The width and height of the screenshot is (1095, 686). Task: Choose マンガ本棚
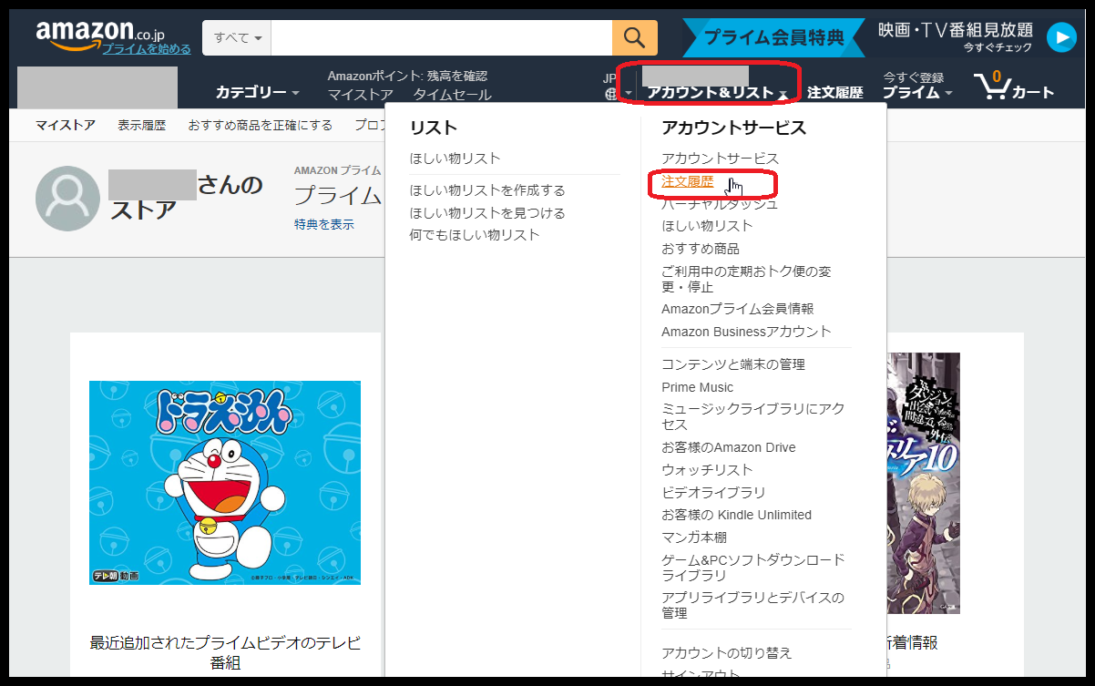(x=694, y=537)
